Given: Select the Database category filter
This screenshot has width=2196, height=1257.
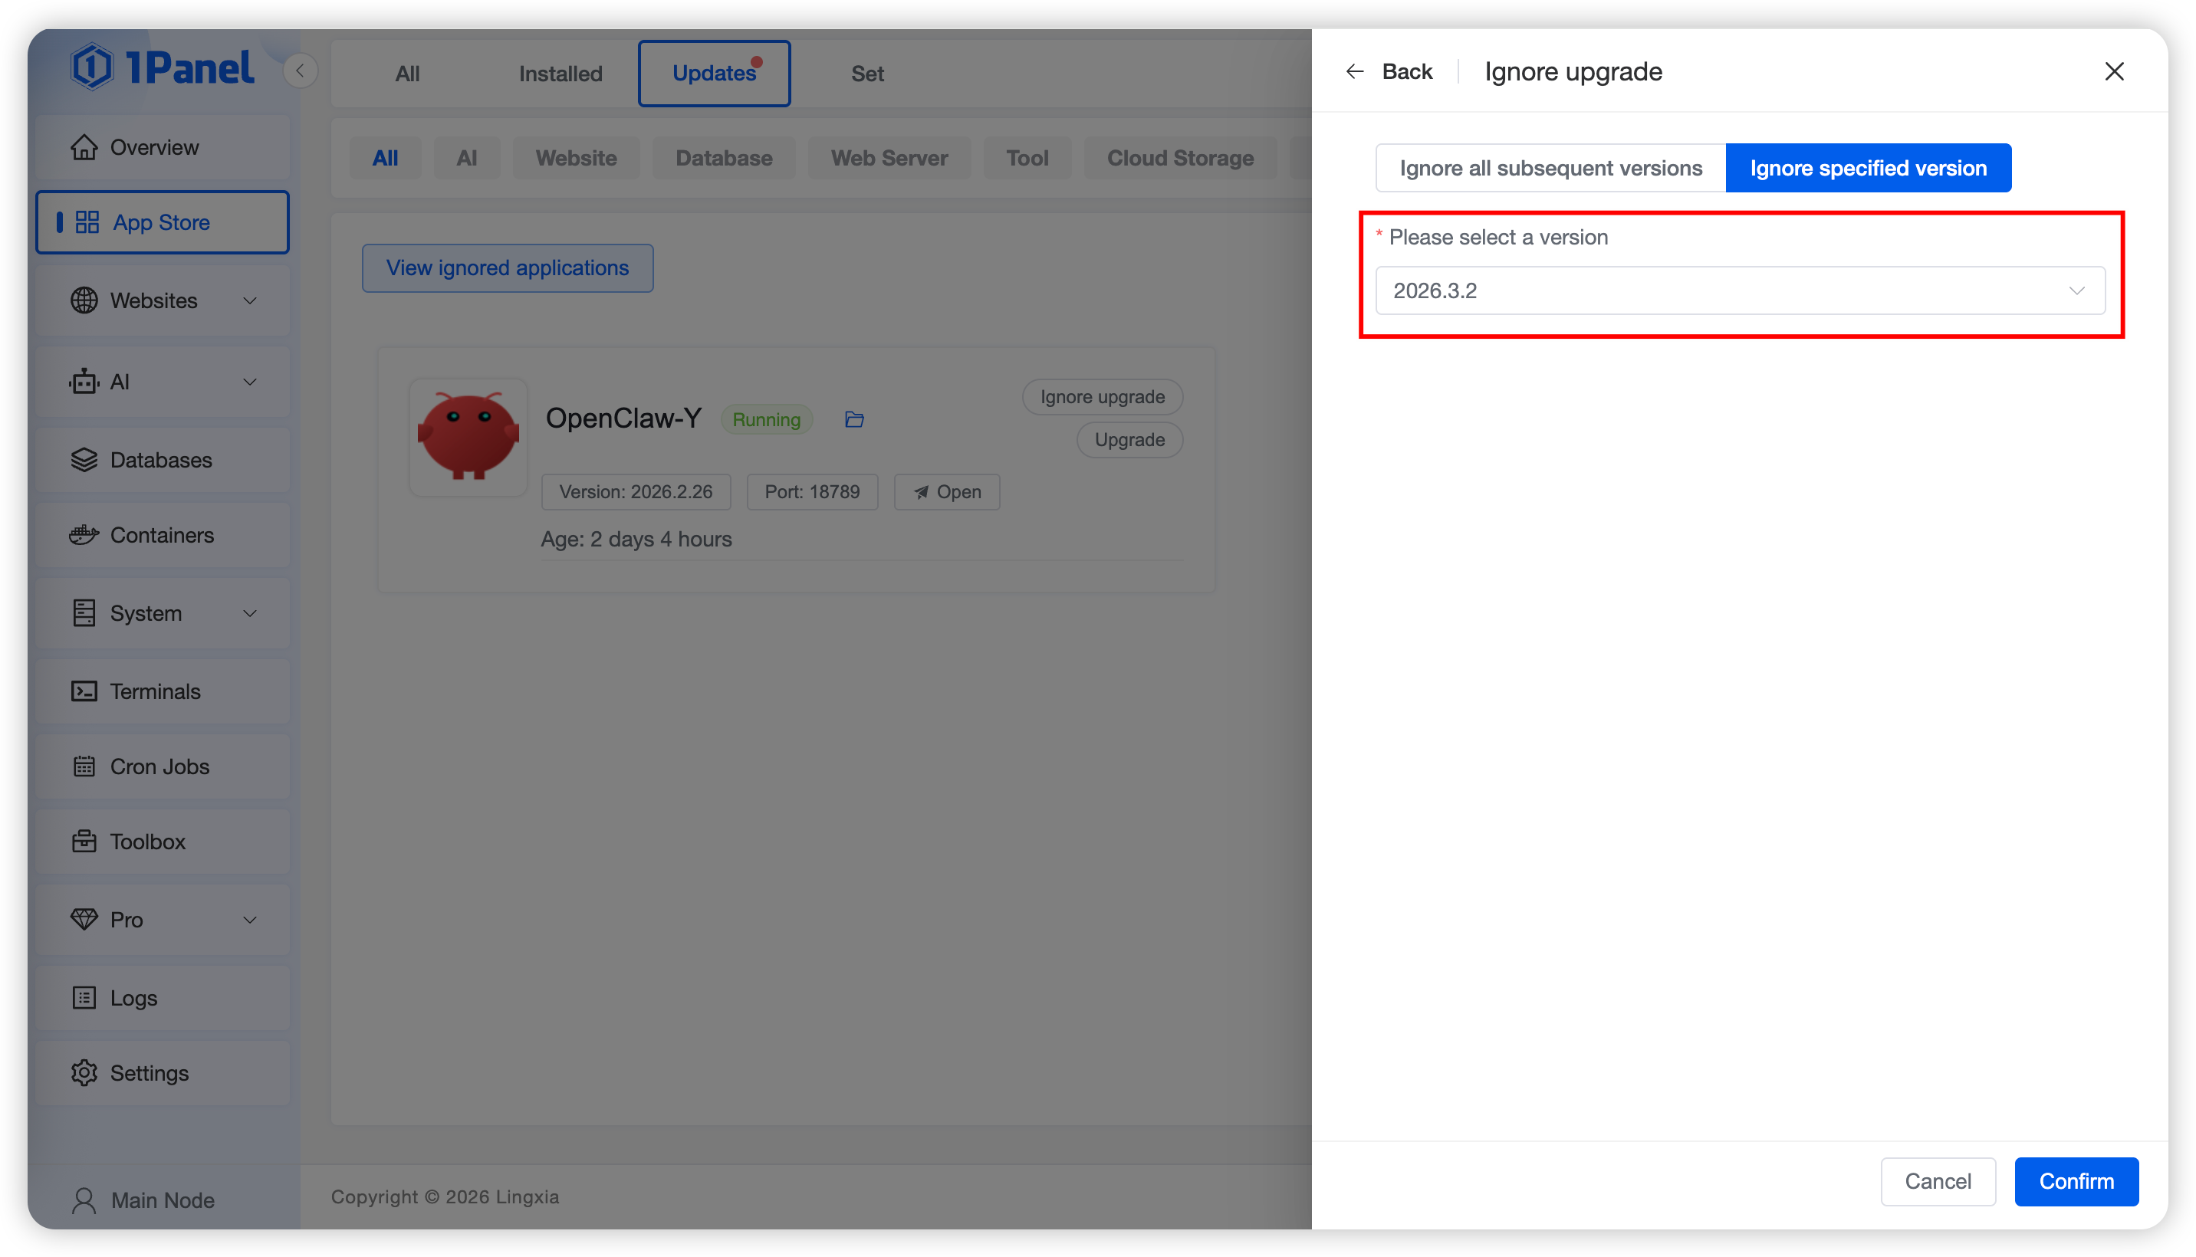Looking at the screenshot, I should point(723,159).
